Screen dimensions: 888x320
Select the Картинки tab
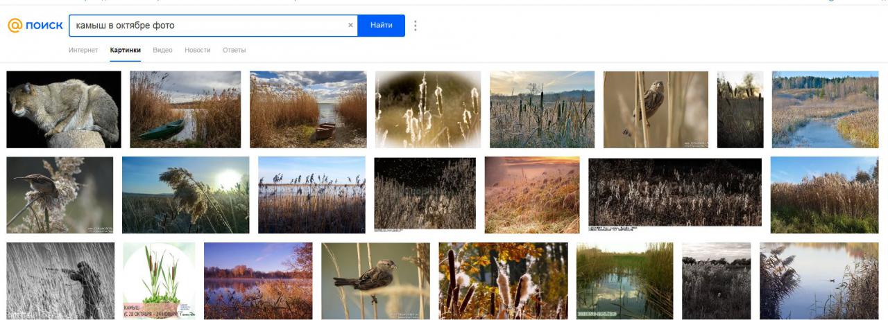pos(125,50)
